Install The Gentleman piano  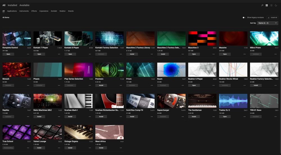click(194, 117)
